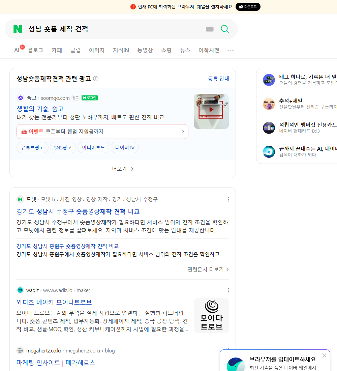Screen dimensions: 337x371
Task: Expand ads with 더보기 button
Action: [123, 169]
